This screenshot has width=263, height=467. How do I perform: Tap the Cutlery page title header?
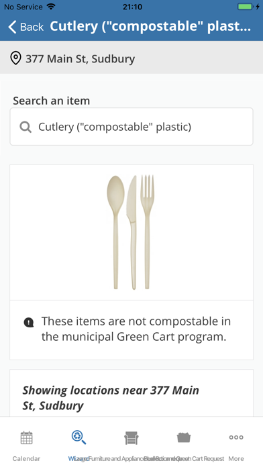[150, 27]
